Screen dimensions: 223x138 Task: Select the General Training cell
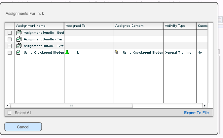click(x=178, y=53)
